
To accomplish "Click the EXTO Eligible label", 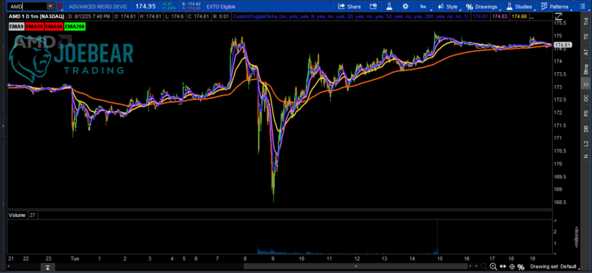I will pos(221,7).
